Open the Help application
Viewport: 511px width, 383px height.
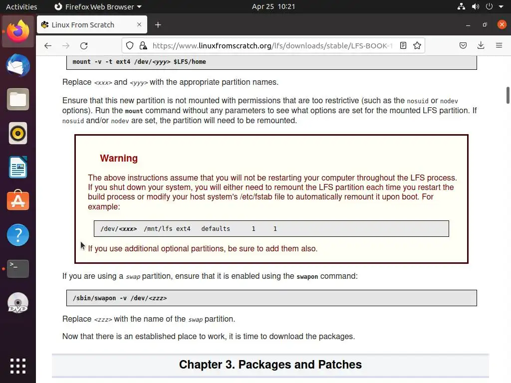[x=18, y=235]
